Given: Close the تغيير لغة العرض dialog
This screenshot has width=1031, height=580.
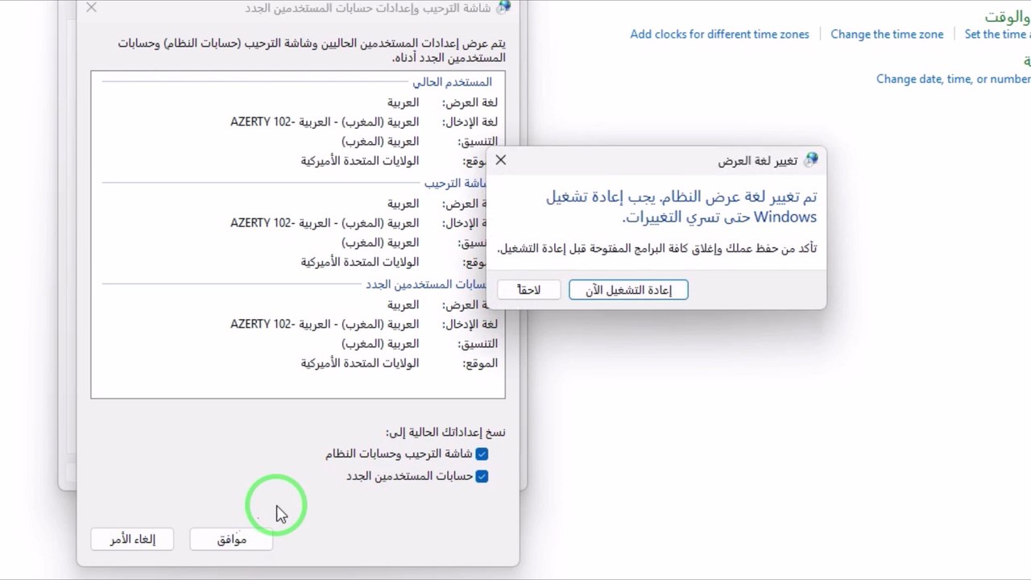Looking at the screenshot, I should pos(500,160).
